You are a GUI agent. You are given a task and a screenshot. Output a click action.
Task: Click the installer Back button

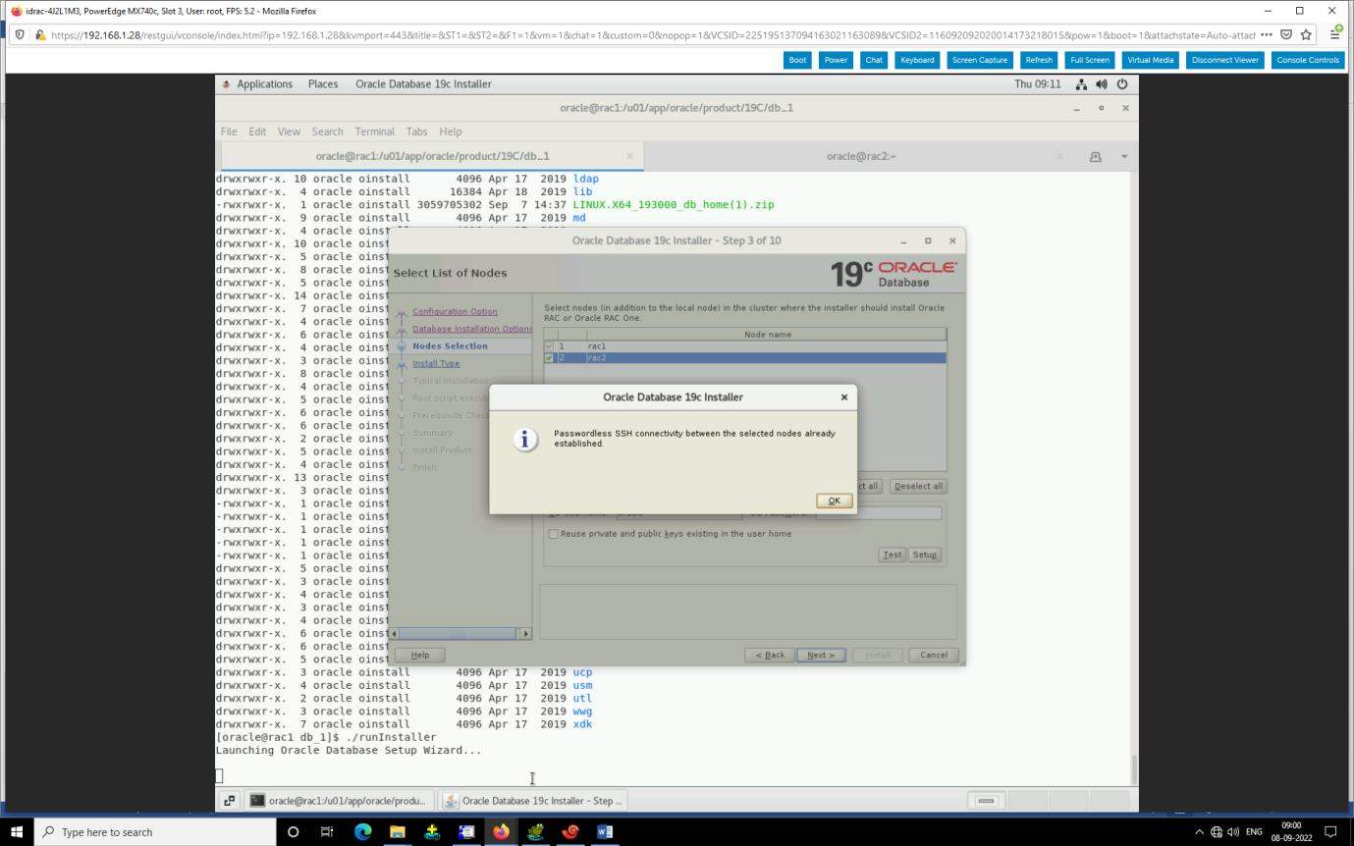point(770,655)
